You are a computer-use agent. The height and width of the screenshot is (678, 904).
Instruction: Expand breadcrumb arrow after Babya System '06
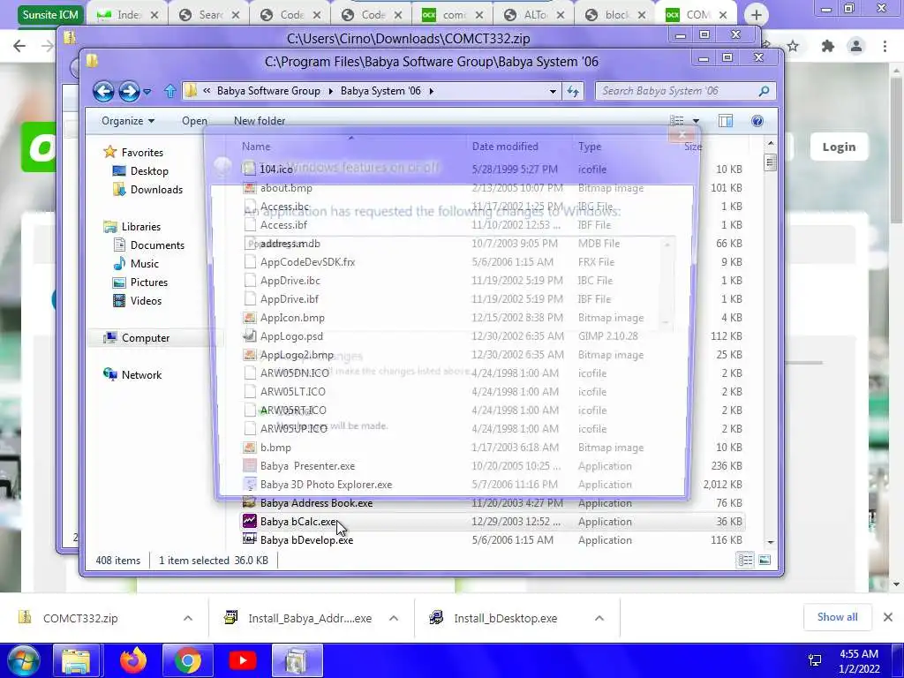(x=431, y=91)
